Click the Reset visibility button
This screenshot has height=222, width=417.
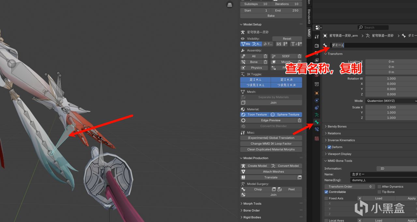point(287,39)
